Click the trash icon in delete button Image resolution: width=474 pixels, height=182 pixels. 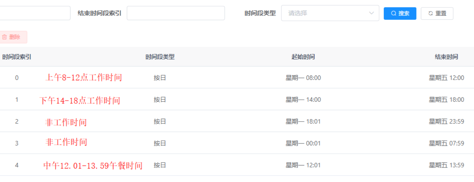click(x=5, y=37)
